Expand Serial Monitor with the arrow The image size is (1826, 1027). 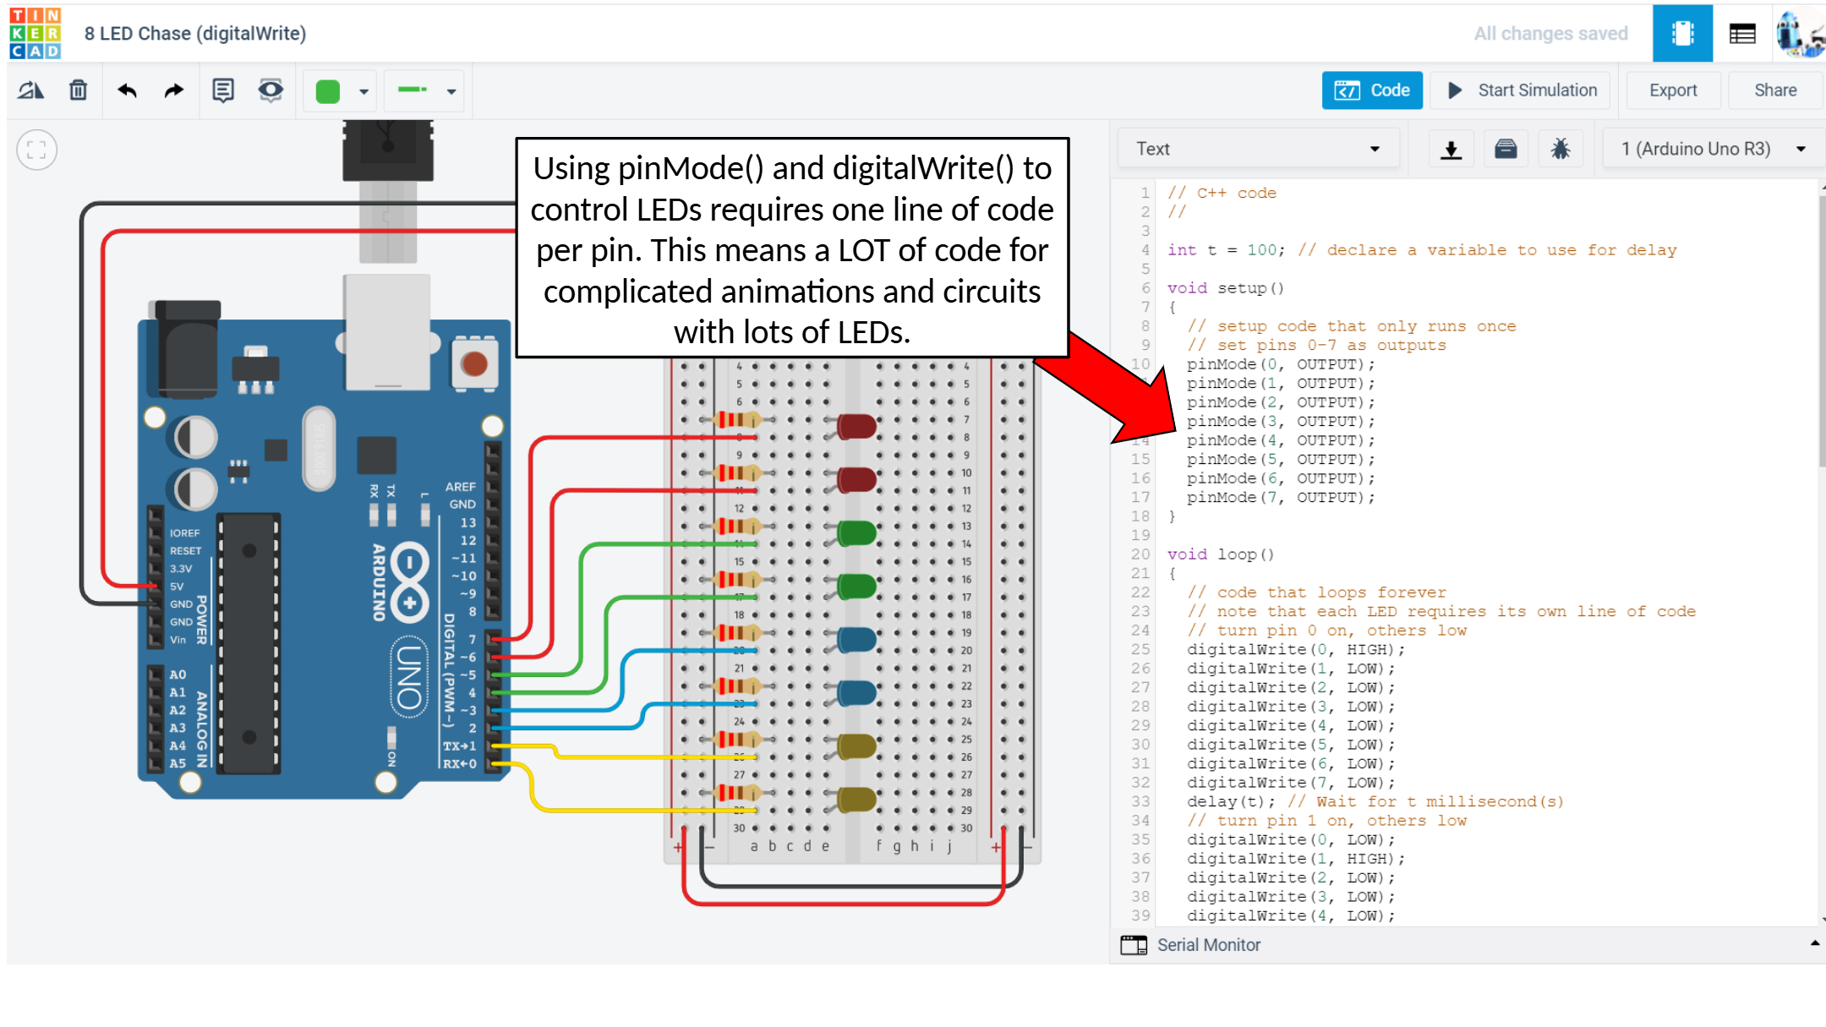tap(1814, 943)
